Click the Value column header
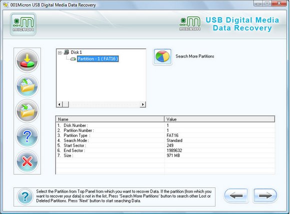 (x=219, y=119)
